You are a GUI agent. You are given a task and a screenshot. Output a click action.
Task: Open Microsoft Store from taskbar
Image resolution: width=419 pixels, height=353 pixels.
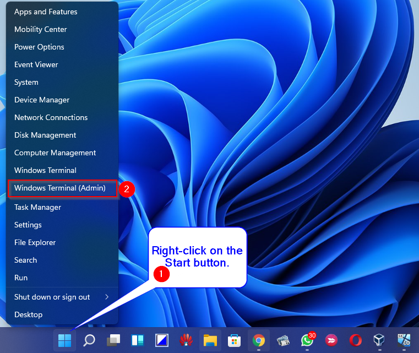(235, 340)
